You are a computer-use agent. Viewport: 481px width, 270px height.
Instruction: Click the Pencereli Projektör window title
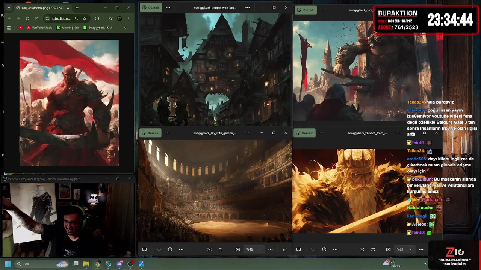44,179
